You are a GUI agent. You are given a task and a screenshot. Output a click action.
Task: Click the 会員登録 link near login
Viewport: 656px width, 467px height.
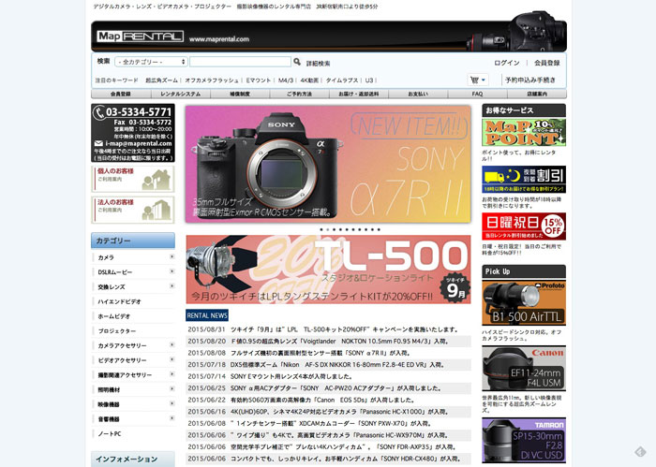[546, 63]
